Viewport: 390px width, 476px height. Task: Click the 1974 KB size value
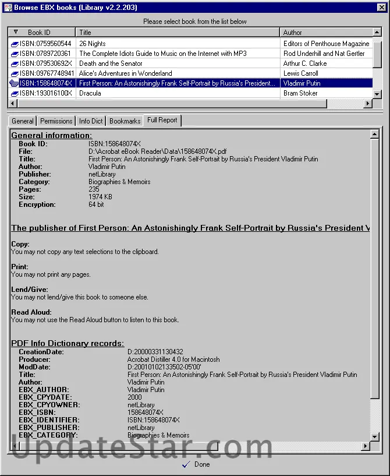click(100, 197)
